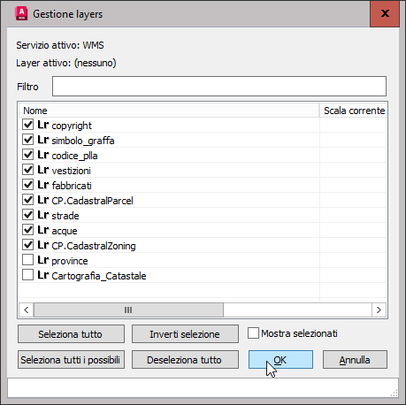Select the simbolo_graffa layer name
The image size is (406, 405).
(83, 141)
